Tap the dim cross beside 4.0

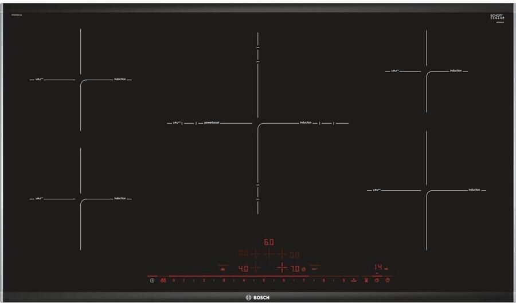point(256,268)
